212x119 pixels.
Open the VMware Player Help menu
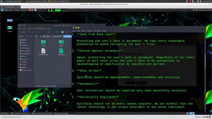[18, 7]
